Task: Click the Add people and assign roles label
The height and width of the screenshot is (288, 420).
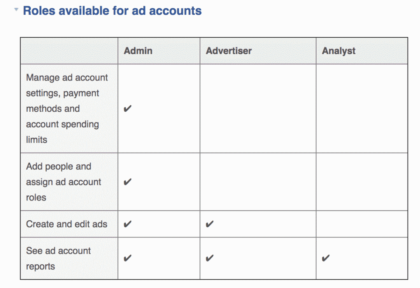Action: [x=63, y=182]
